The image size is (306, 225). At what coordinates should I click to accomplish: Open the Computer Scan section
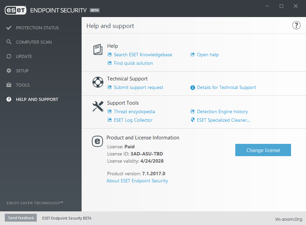[34, 42]
